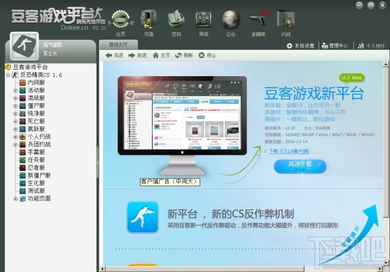Screen dimensions: 390x272
Task: Click the 豆客游戏平台 logo at top
Action: coord(58,18)
